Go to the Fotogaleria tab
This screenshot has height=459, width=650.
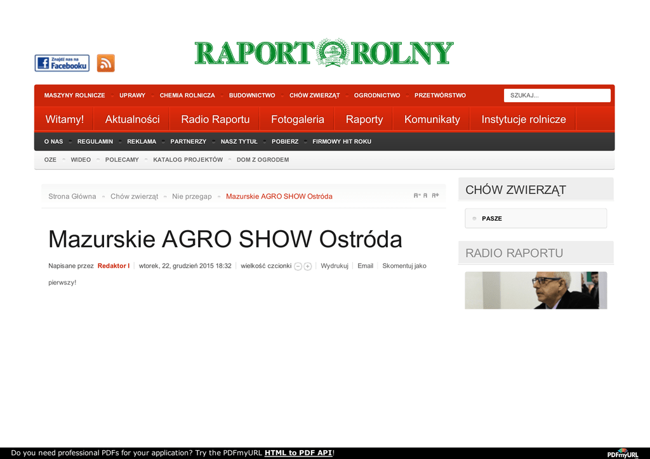coord(297,119)
